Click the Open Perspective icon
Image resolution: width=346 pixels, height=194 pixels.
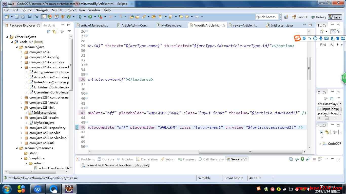[286, 17]
